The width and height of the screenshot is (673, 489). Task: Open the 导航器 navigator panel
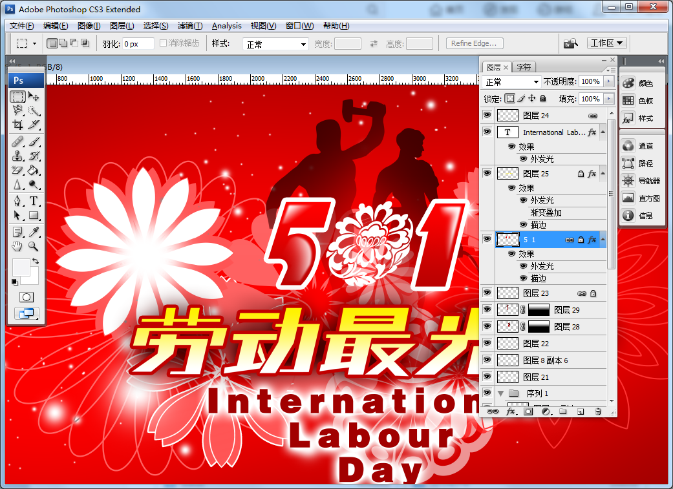(x=641, y=181)
